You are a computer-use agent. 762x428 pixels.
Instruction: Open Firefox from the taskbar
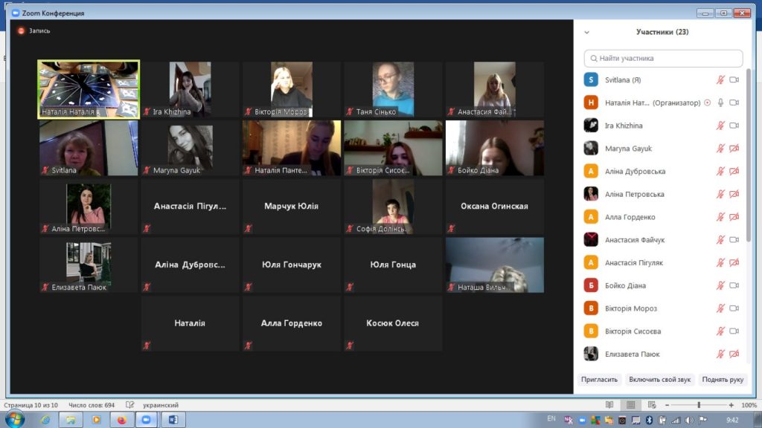click(x=121, y=420)
